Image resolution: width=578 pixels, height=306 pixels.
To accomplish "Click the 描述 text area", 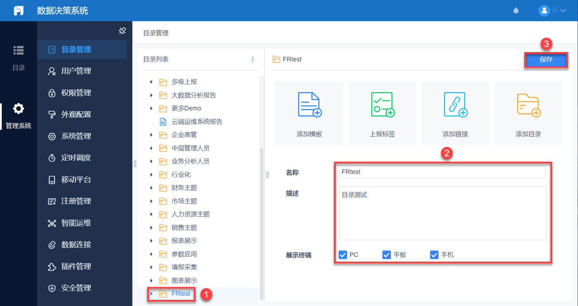I will click(x=442, y=213).
